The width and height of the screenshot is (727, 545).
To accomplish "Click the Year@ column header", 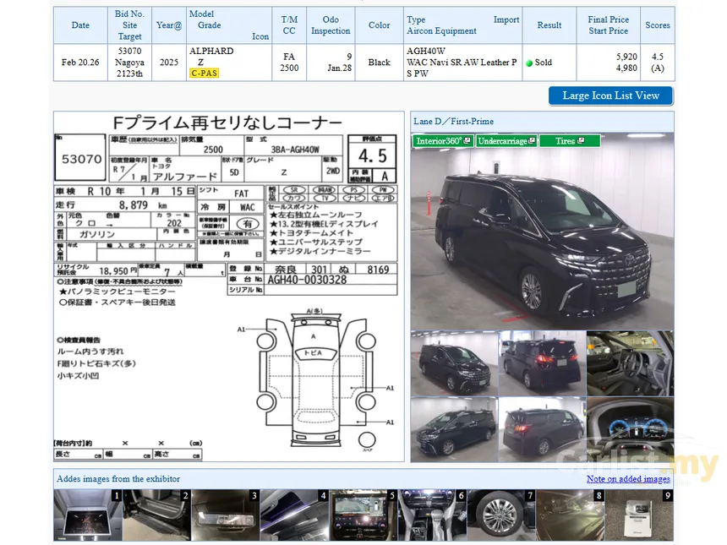I will [169, 25].
